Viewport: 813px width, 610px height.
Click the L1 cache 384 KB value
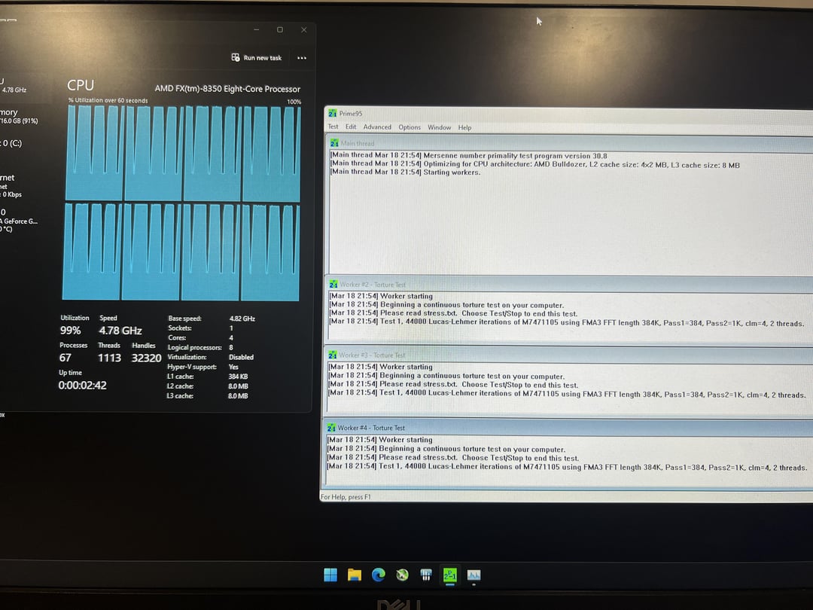[238, 377]
